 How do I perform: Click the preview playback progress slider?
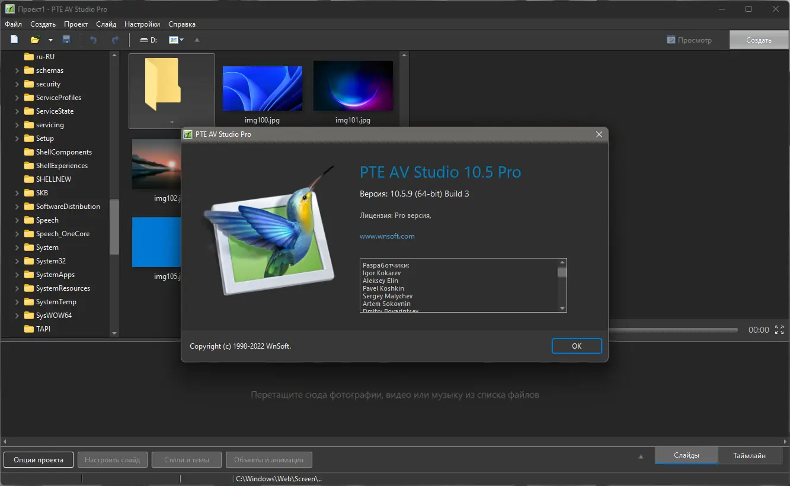click(x=673, y=330)
